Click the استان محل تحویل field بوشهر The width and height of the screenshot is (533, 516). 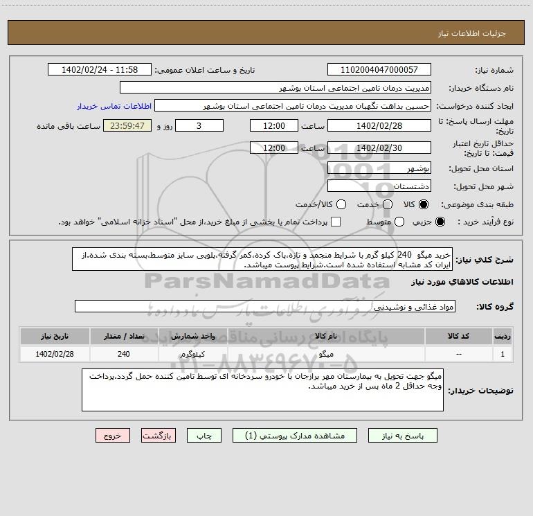tap(379, 168)
